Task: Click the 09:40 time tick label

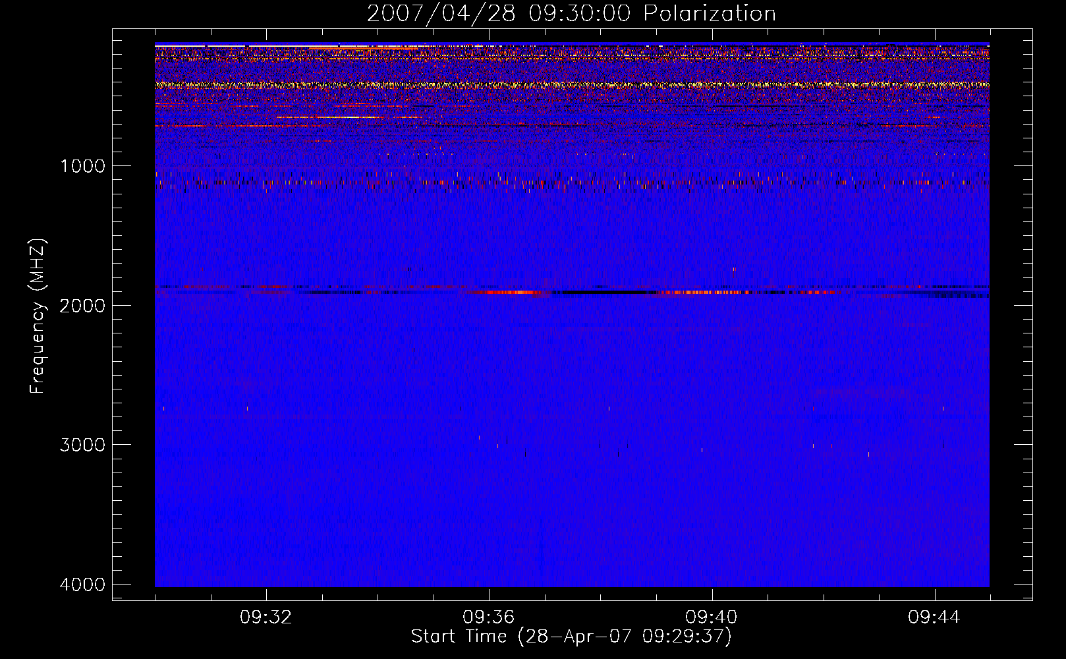Action: coord(712,617)
